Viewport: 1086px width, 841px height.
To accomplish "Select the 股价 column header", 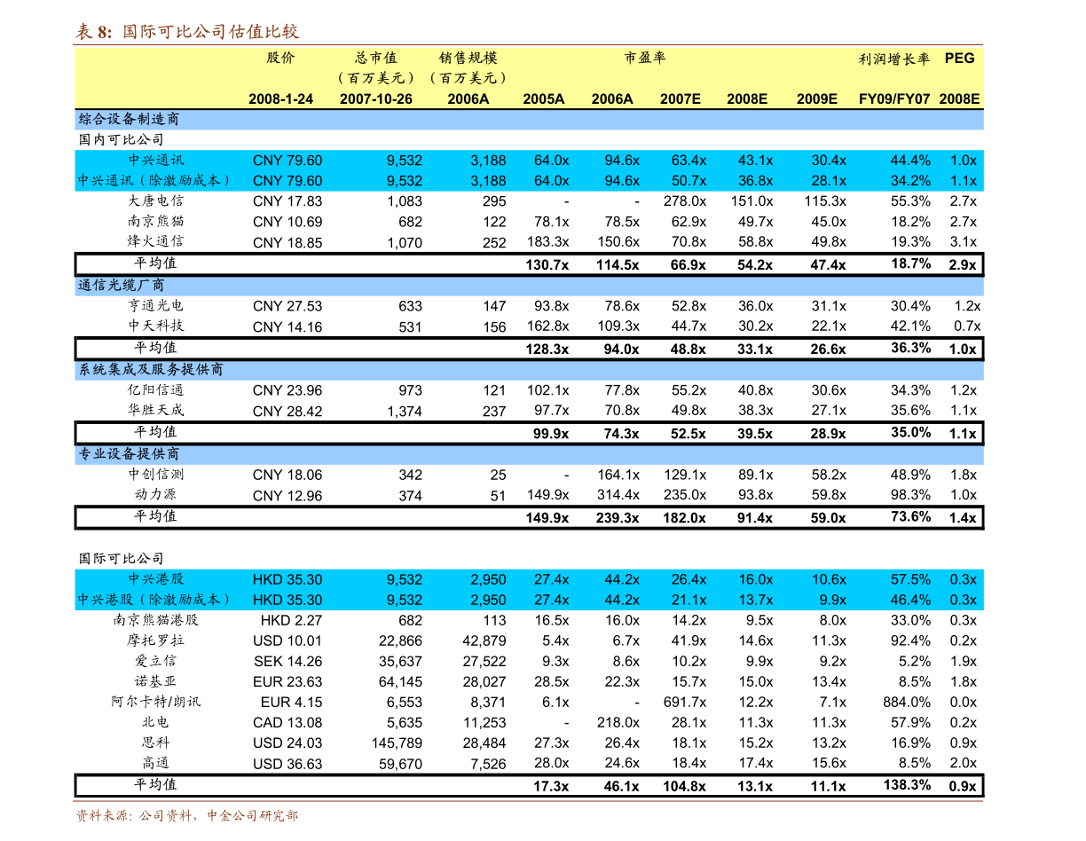I will pos(280,59).
